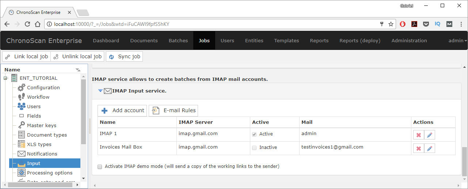This screenshot has width=468, height=189.
Task: Click the Opera extension icon in toolbar
Action: click(x=403, y=24)
